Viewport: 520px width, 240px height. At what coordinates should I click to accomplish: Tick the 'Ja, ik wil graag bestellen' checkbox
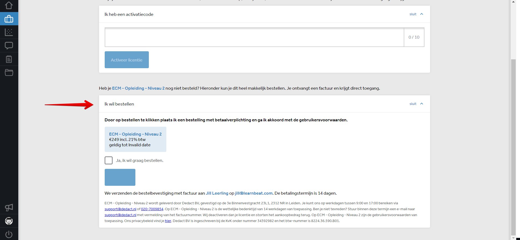(x=108, y=160)
